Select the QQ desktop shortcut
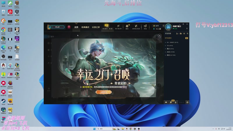The image size is (233, 131). 3,66
